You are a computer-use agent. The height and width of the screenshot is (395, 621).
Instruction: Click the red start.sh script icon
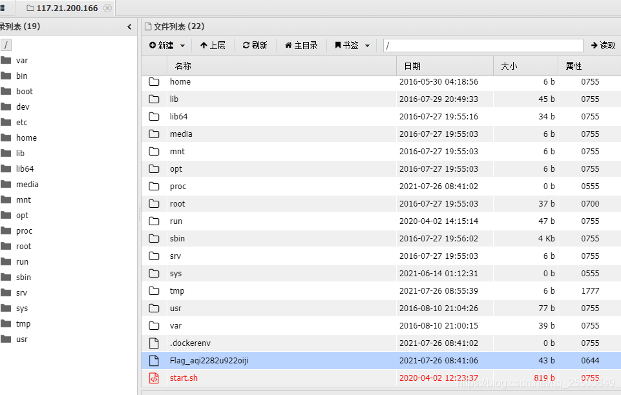click(x=154, y=378)
